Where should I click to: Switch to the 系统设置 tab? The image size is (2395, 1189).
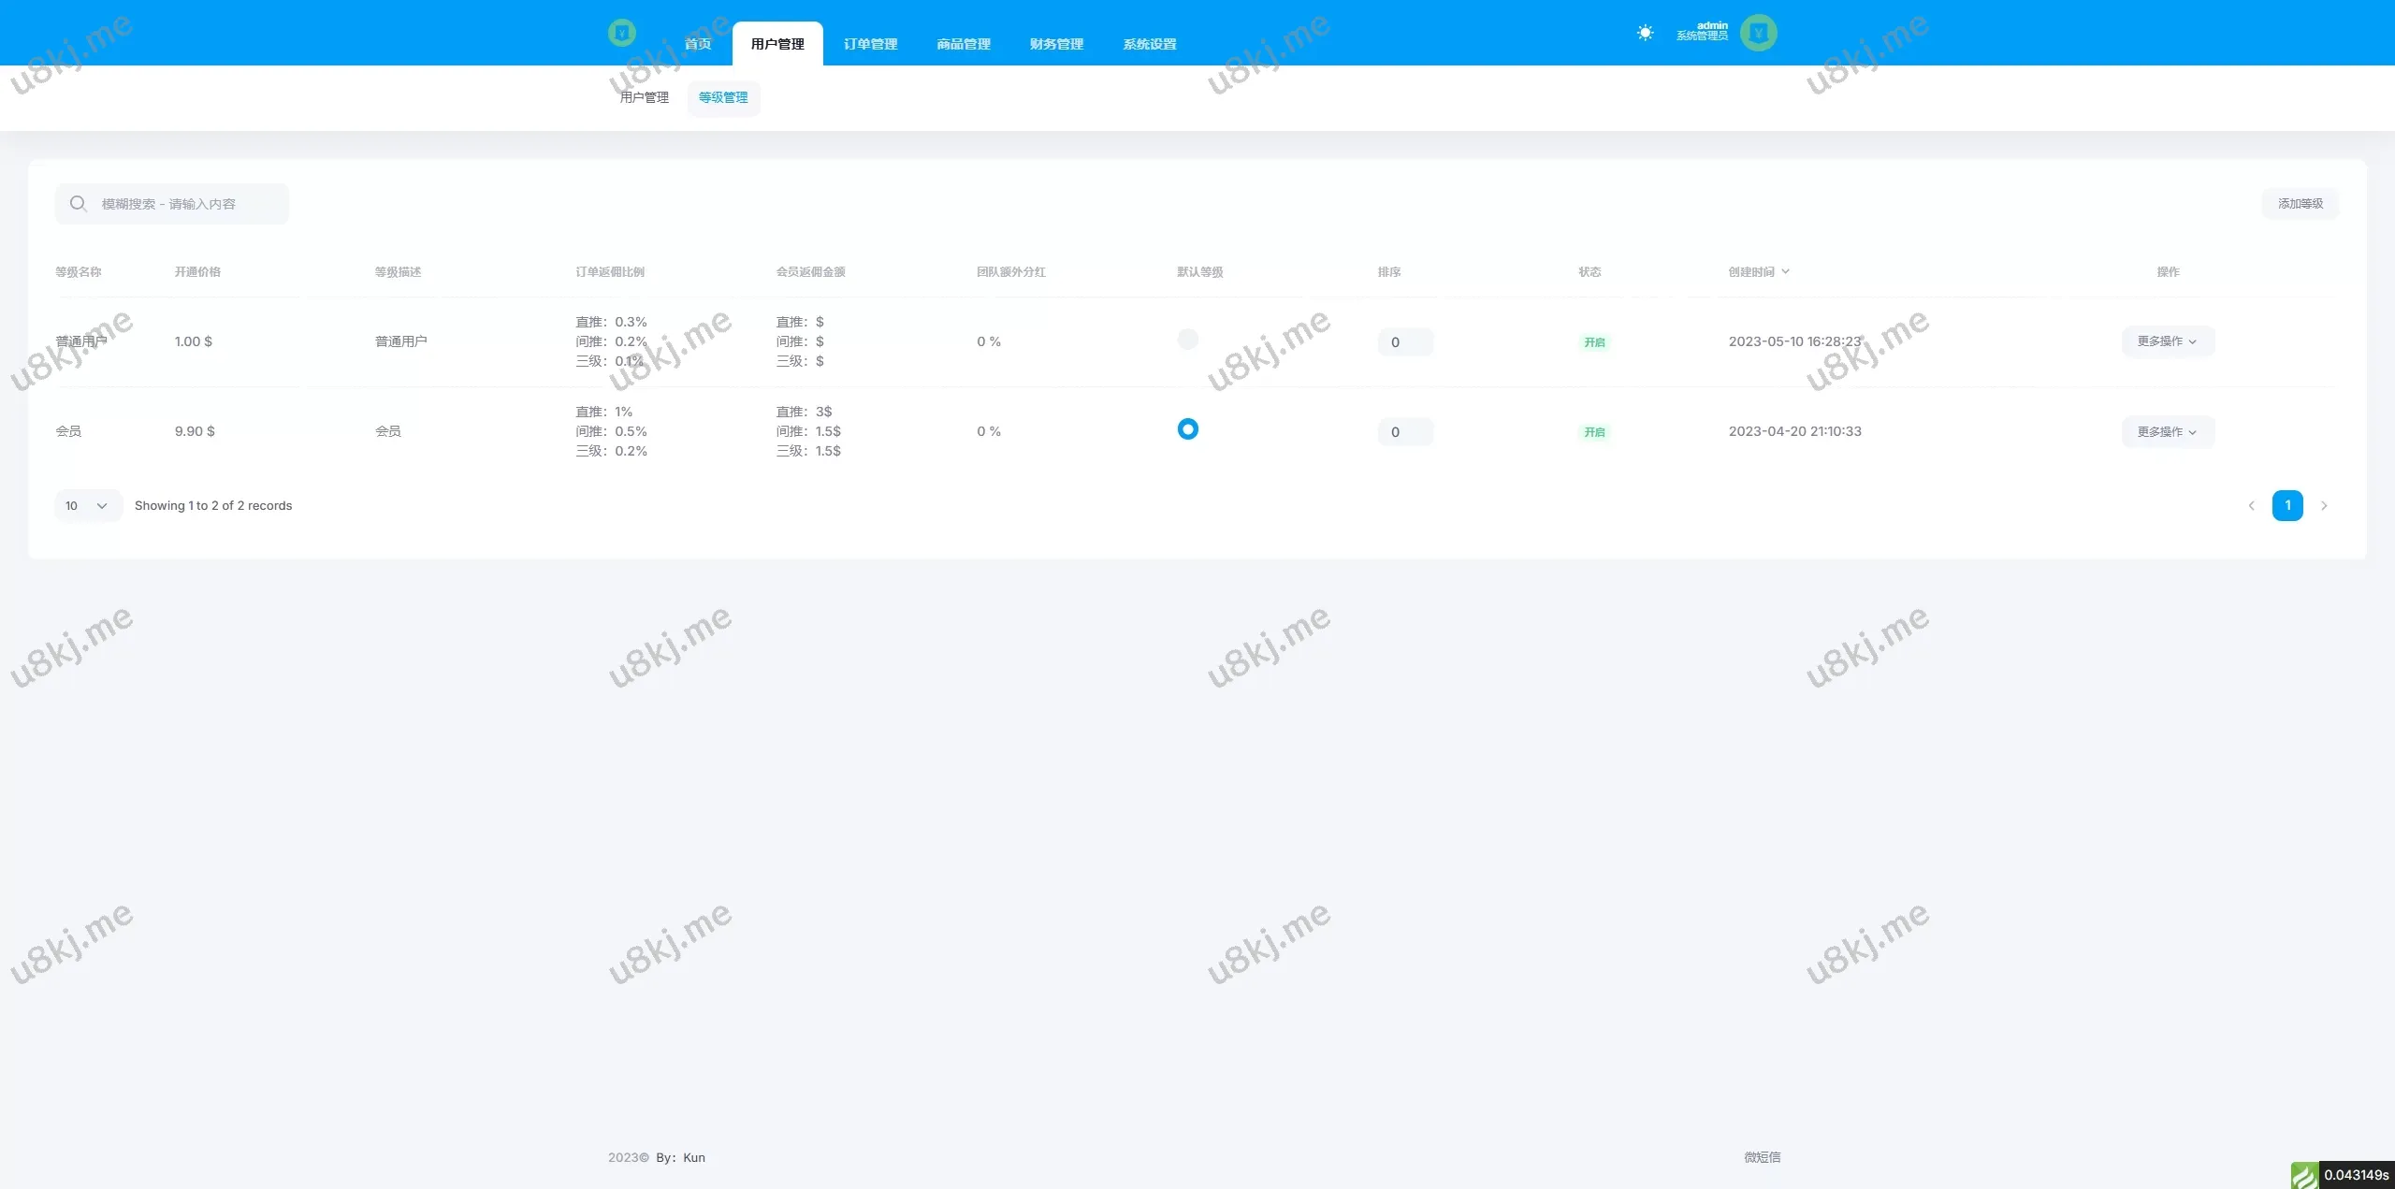click(1149, 44)
